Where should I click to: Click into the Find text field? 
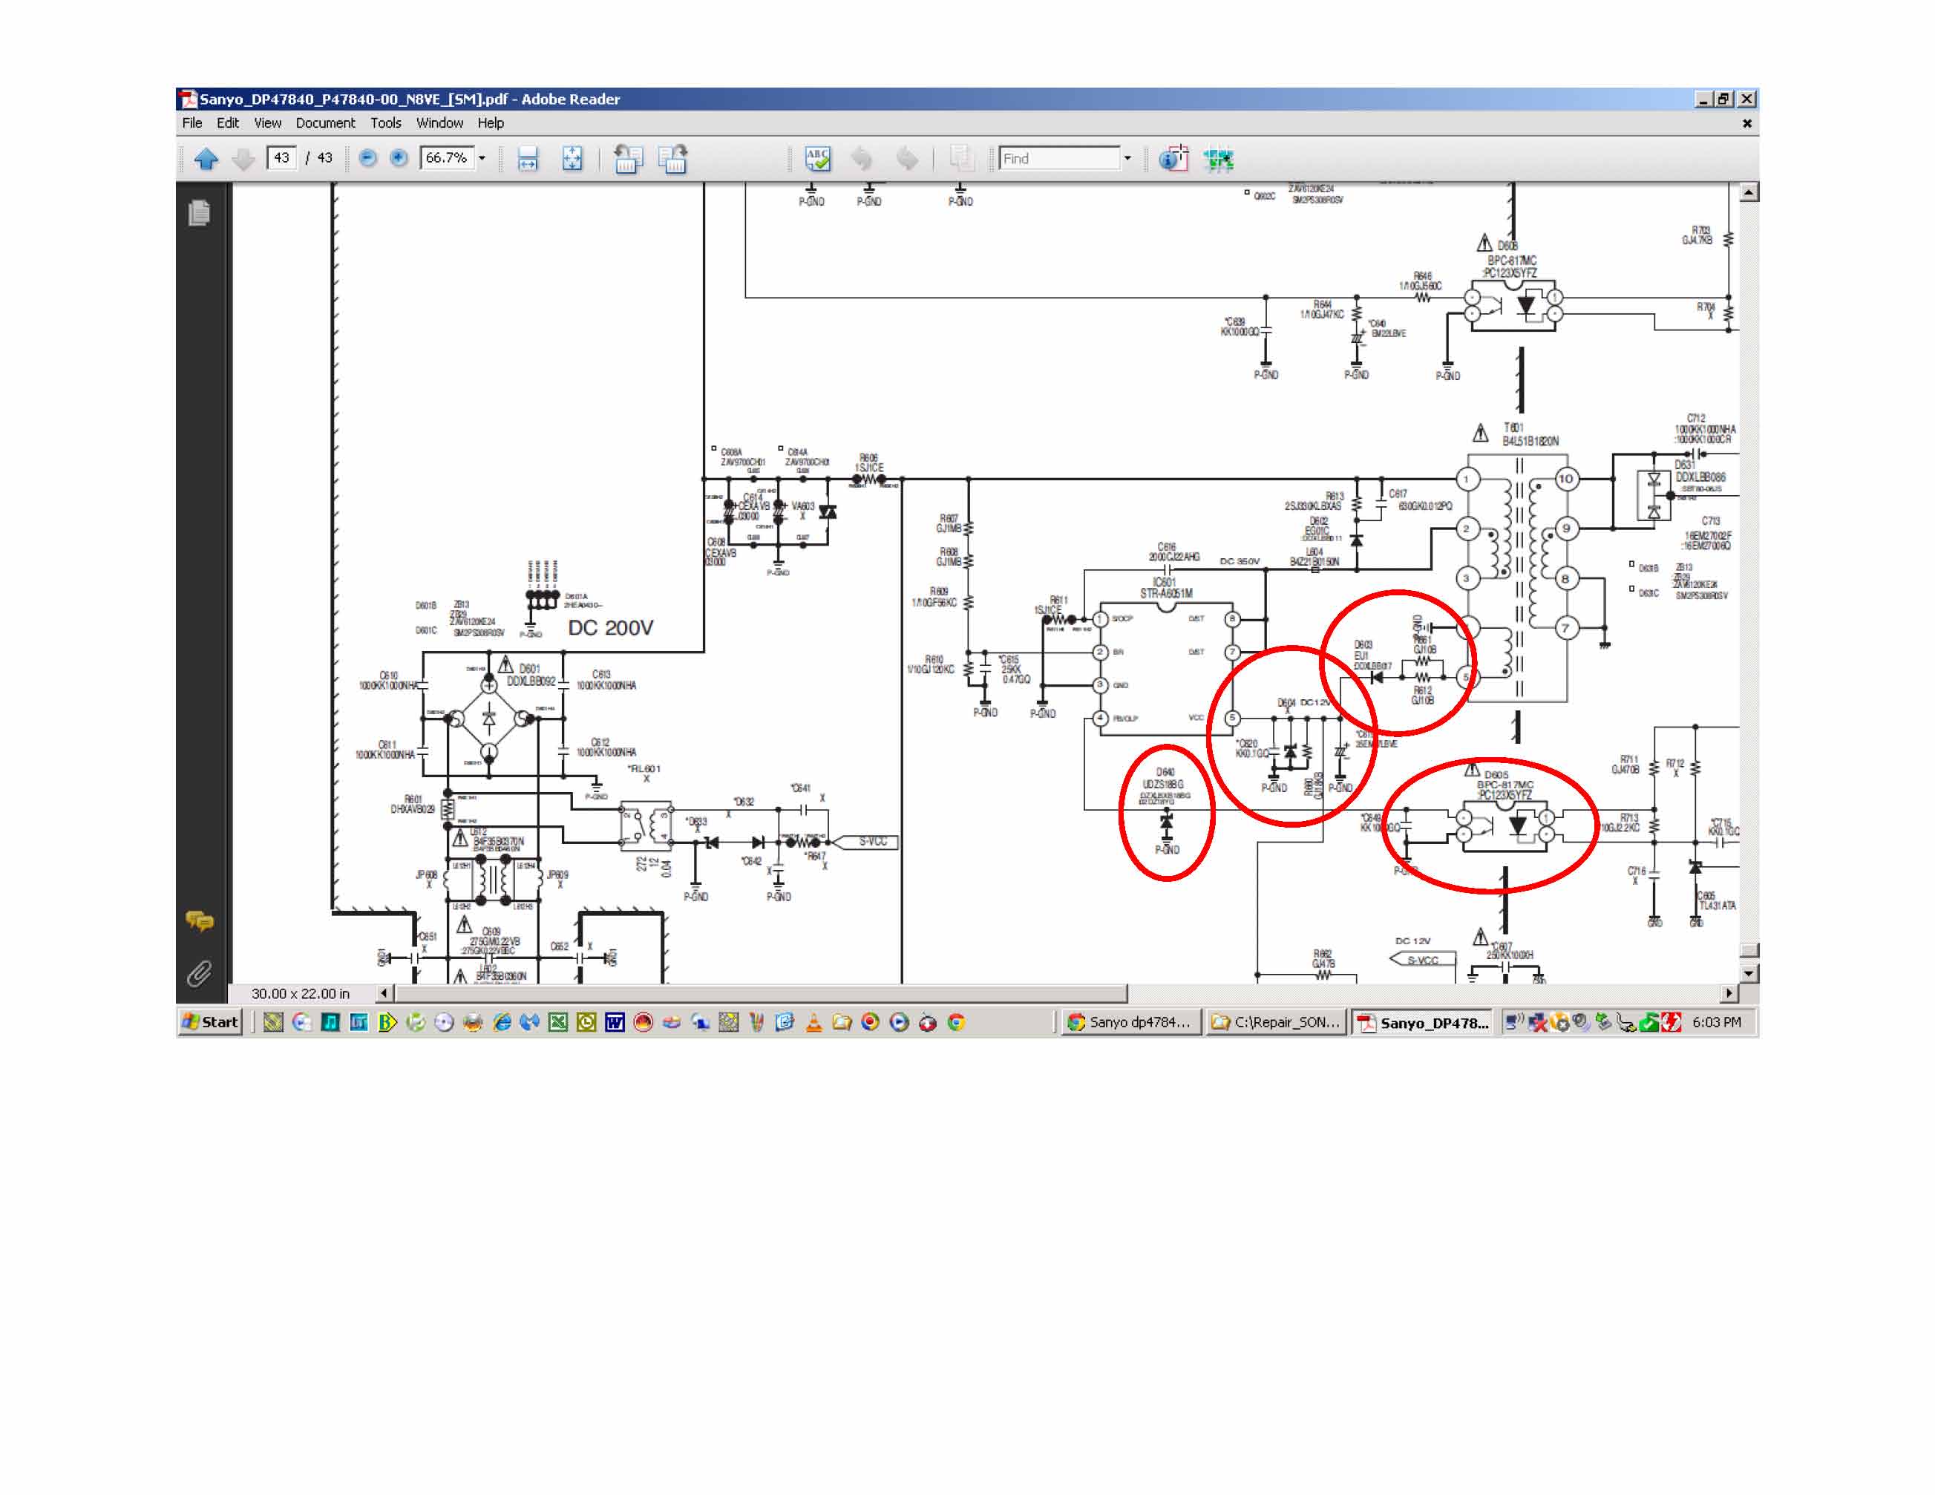coord(1058,159)
